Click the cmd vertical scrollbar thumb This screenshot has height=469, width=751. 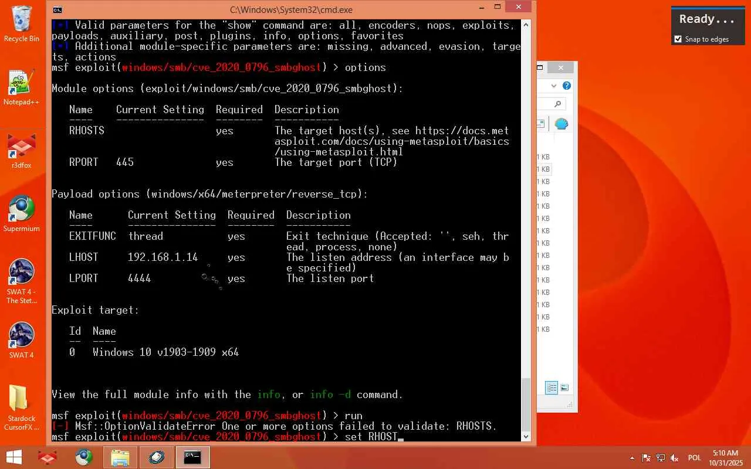pyautogui.click(x=526, y=405)
